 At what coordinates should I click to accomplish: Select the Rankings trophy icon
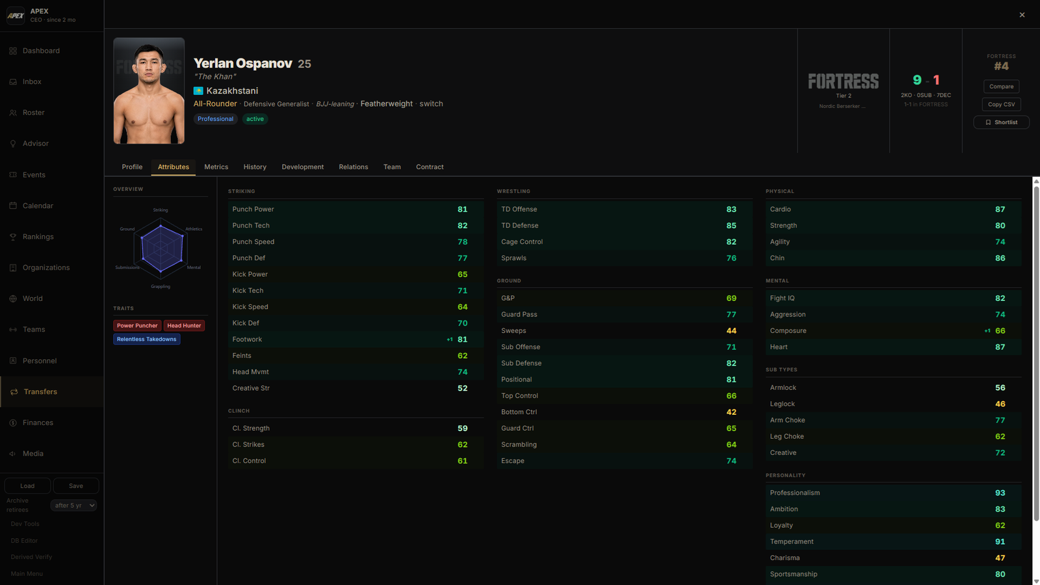point(13,237)
